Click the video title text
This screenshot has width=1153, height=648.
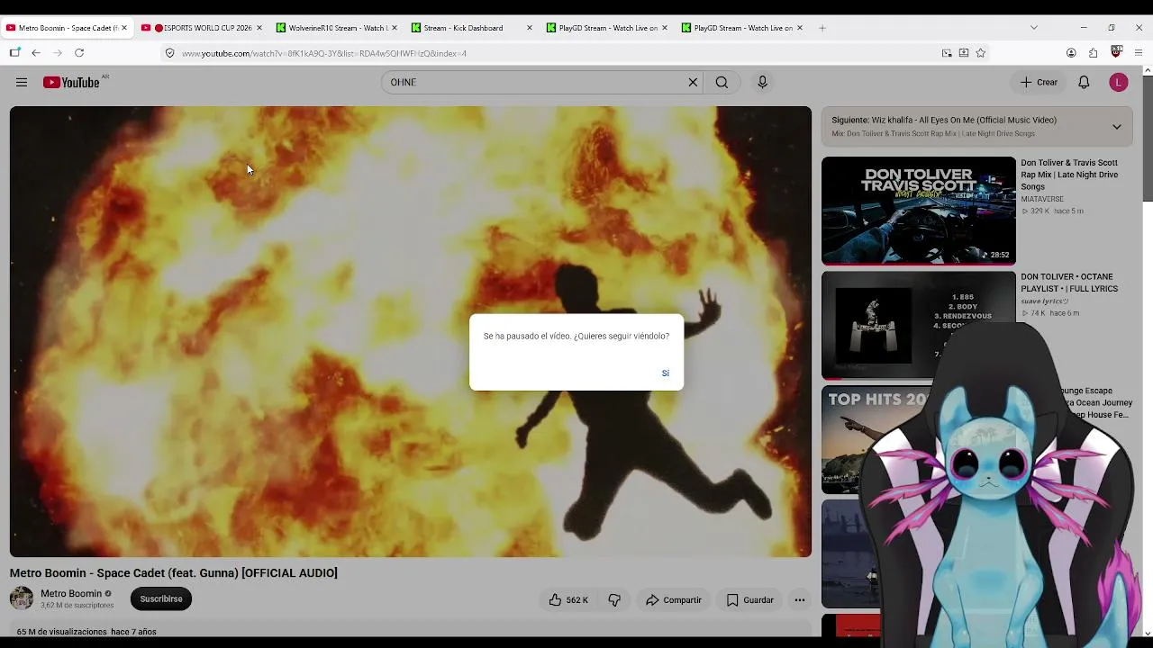pyautogui.click(x=174, y=573)
